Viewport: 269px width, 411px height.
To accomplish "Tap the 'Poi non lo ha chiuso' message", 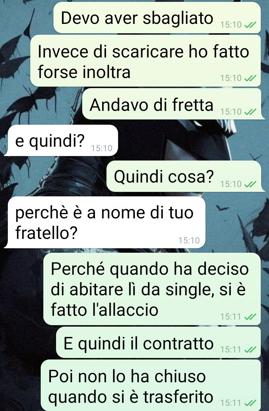I will (151, 385).
